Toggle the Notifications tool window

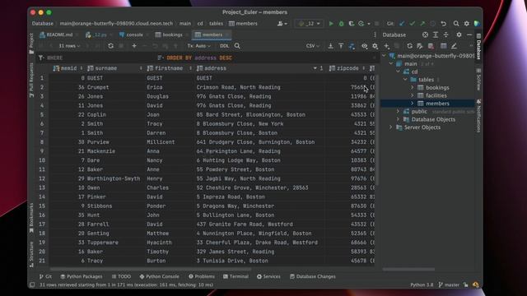click(x=478, y=115)
